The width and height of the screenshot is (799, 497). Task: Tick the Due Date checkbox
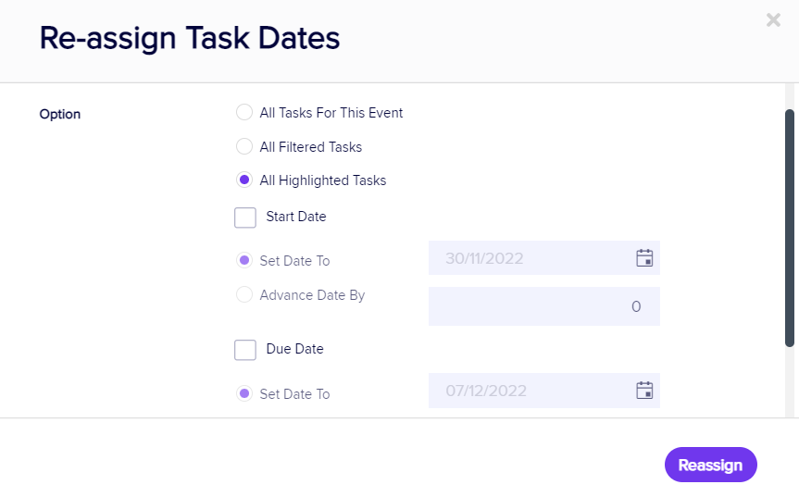click(245, 350)
